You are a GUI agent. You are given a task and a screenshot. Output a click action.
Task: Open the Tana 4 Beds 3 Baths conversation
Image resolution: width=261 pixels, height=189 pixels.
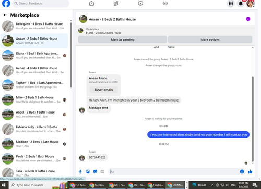point(34,172)
